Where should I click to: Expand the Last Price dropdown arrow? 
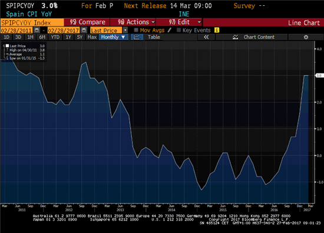point(125,30)
